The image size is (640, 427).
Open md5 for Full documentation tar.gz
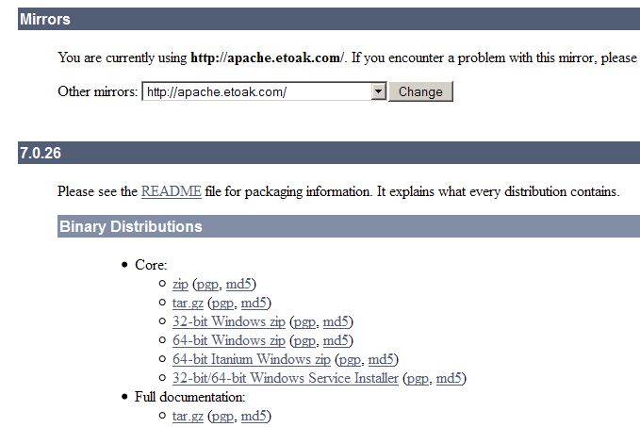254,416
